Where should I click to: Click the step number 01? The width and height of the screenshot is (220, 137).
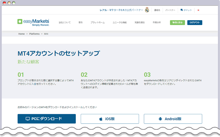(21, 75)
